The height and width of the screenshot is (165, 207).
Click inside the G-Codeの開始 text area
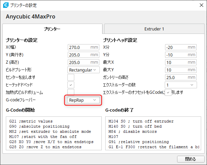click(x=54, y=133)
